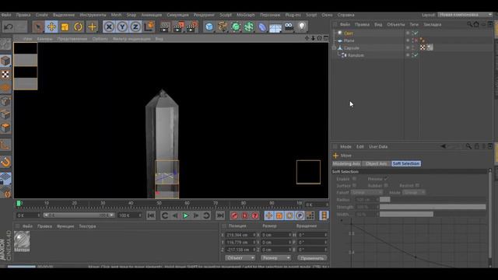
Task: Open the timeline film-strip icon
Action: (x=324, y=215)
